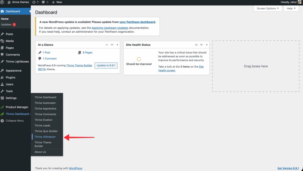Toggle the At a Glance panel
This screenshot has height=171, width=303.
(x=117, y=45)
